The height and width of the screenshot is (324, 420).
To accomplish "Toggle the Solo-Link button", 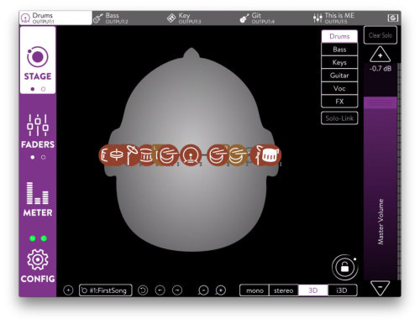I will tap(339, 118).
